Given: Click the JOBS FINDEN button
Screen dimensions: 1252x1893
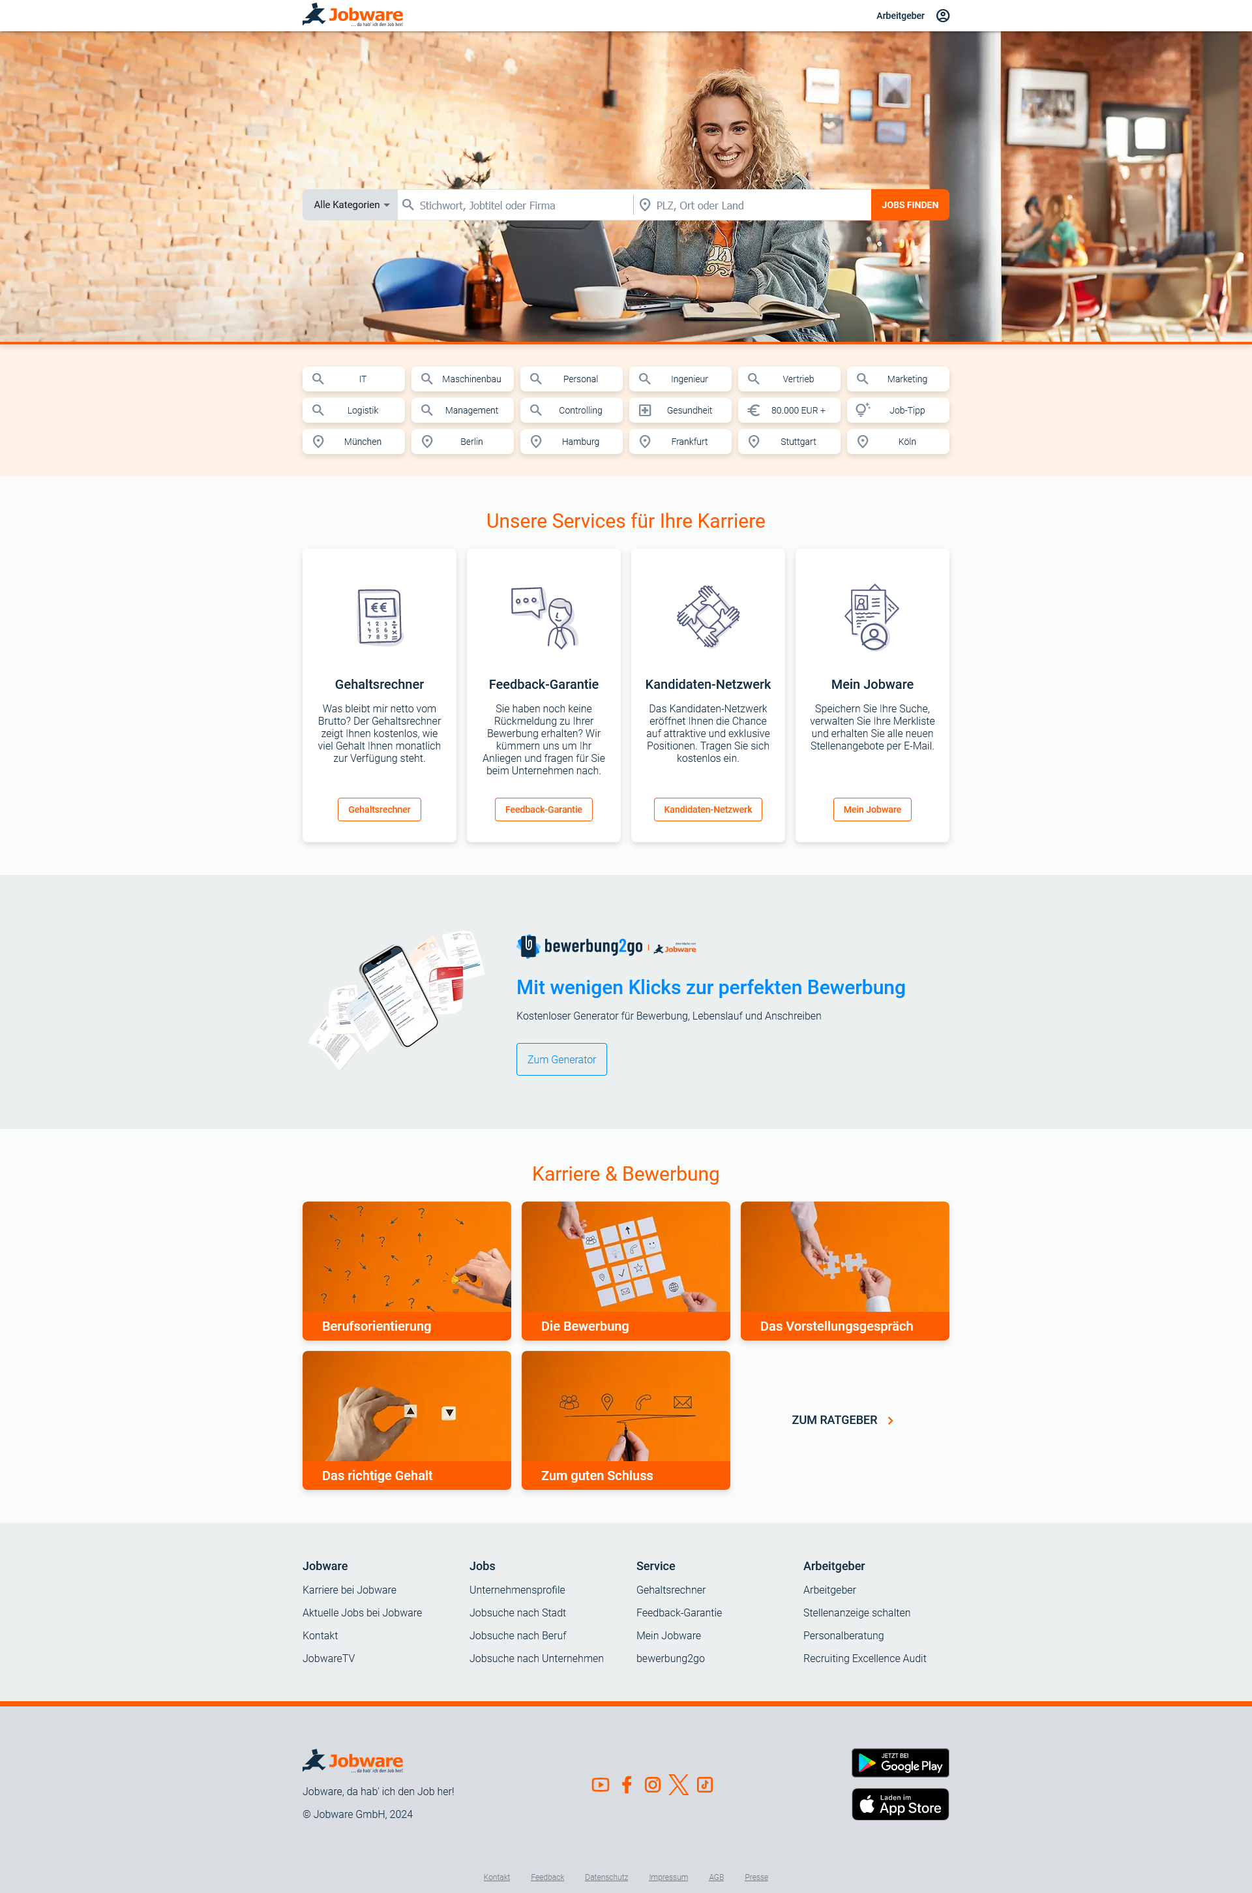Looking at the screenshot, I should click(x=910, y=205).
